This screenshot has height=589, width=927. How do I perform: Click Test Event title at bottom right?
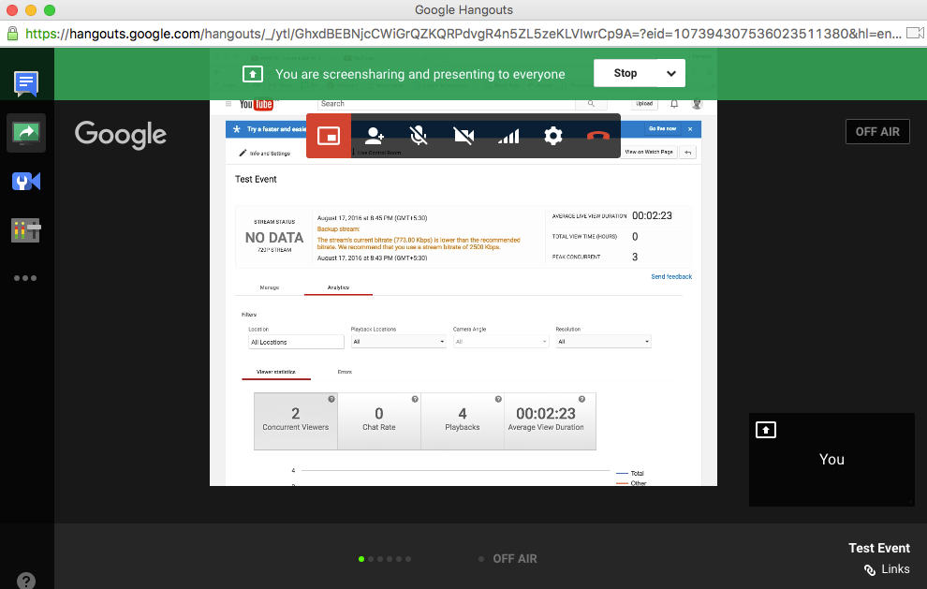(x=879, y=548)
